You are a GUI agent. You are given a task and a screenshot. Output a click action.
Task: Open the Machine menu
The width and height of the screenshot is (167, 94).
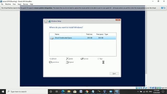pos(8,4)
